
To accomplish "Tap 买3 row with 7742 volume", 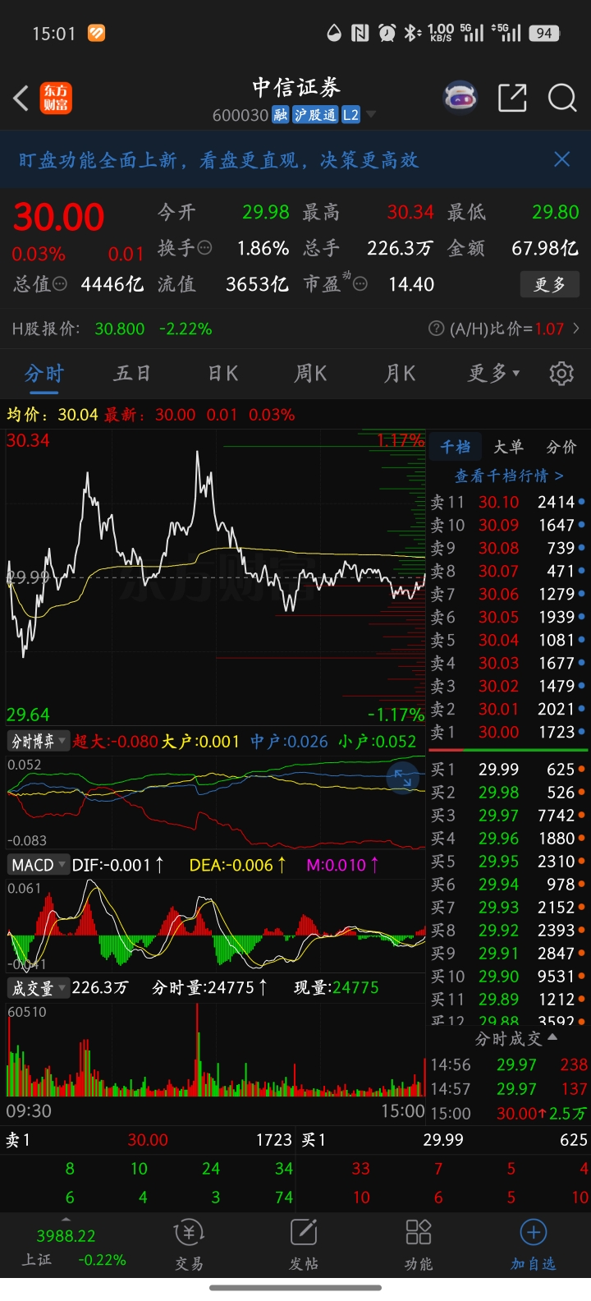I will (509, 816).
